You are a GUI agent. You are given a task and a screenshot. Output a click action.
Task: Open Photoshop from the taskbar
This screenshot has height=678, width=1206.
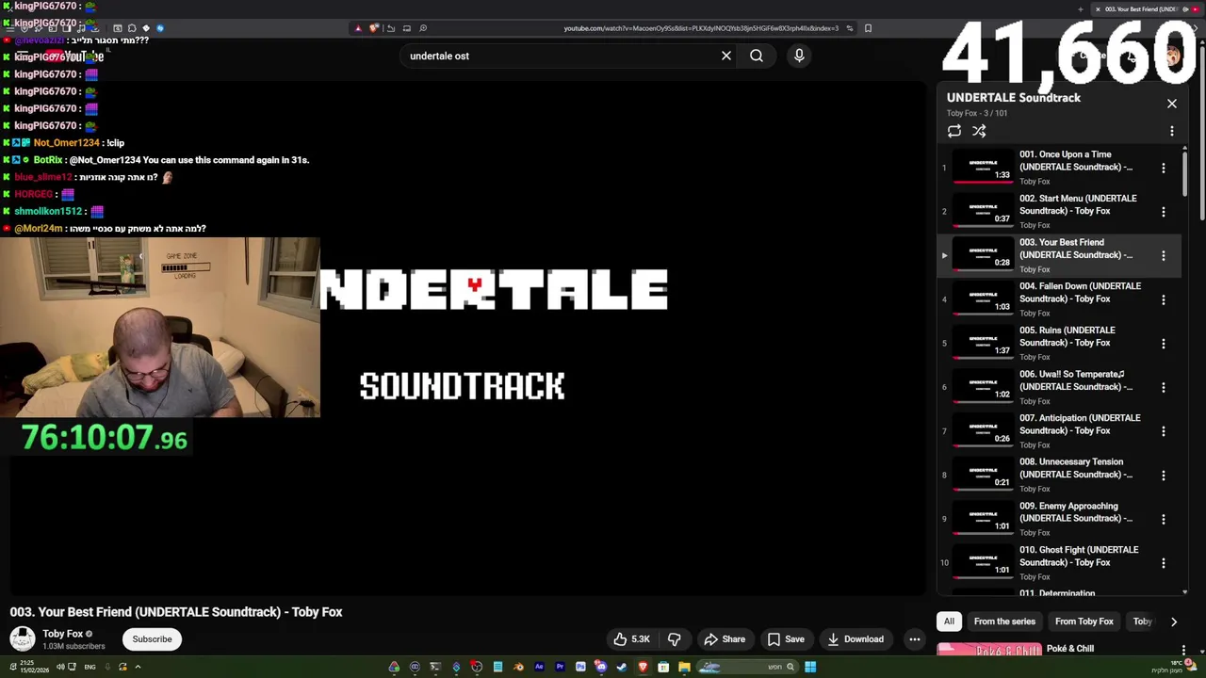pyautogui.click(x=580, y=667)
